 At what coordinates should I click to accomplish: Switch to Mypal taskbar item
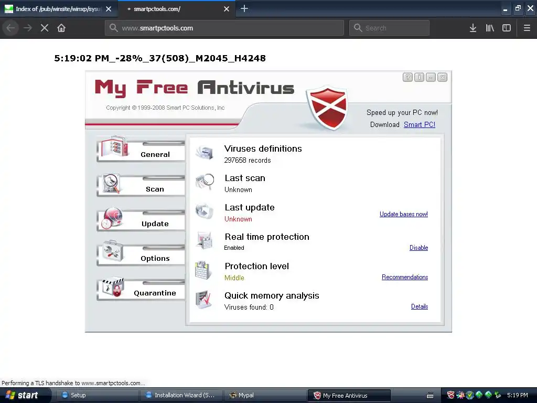click(x=264, y=395)
